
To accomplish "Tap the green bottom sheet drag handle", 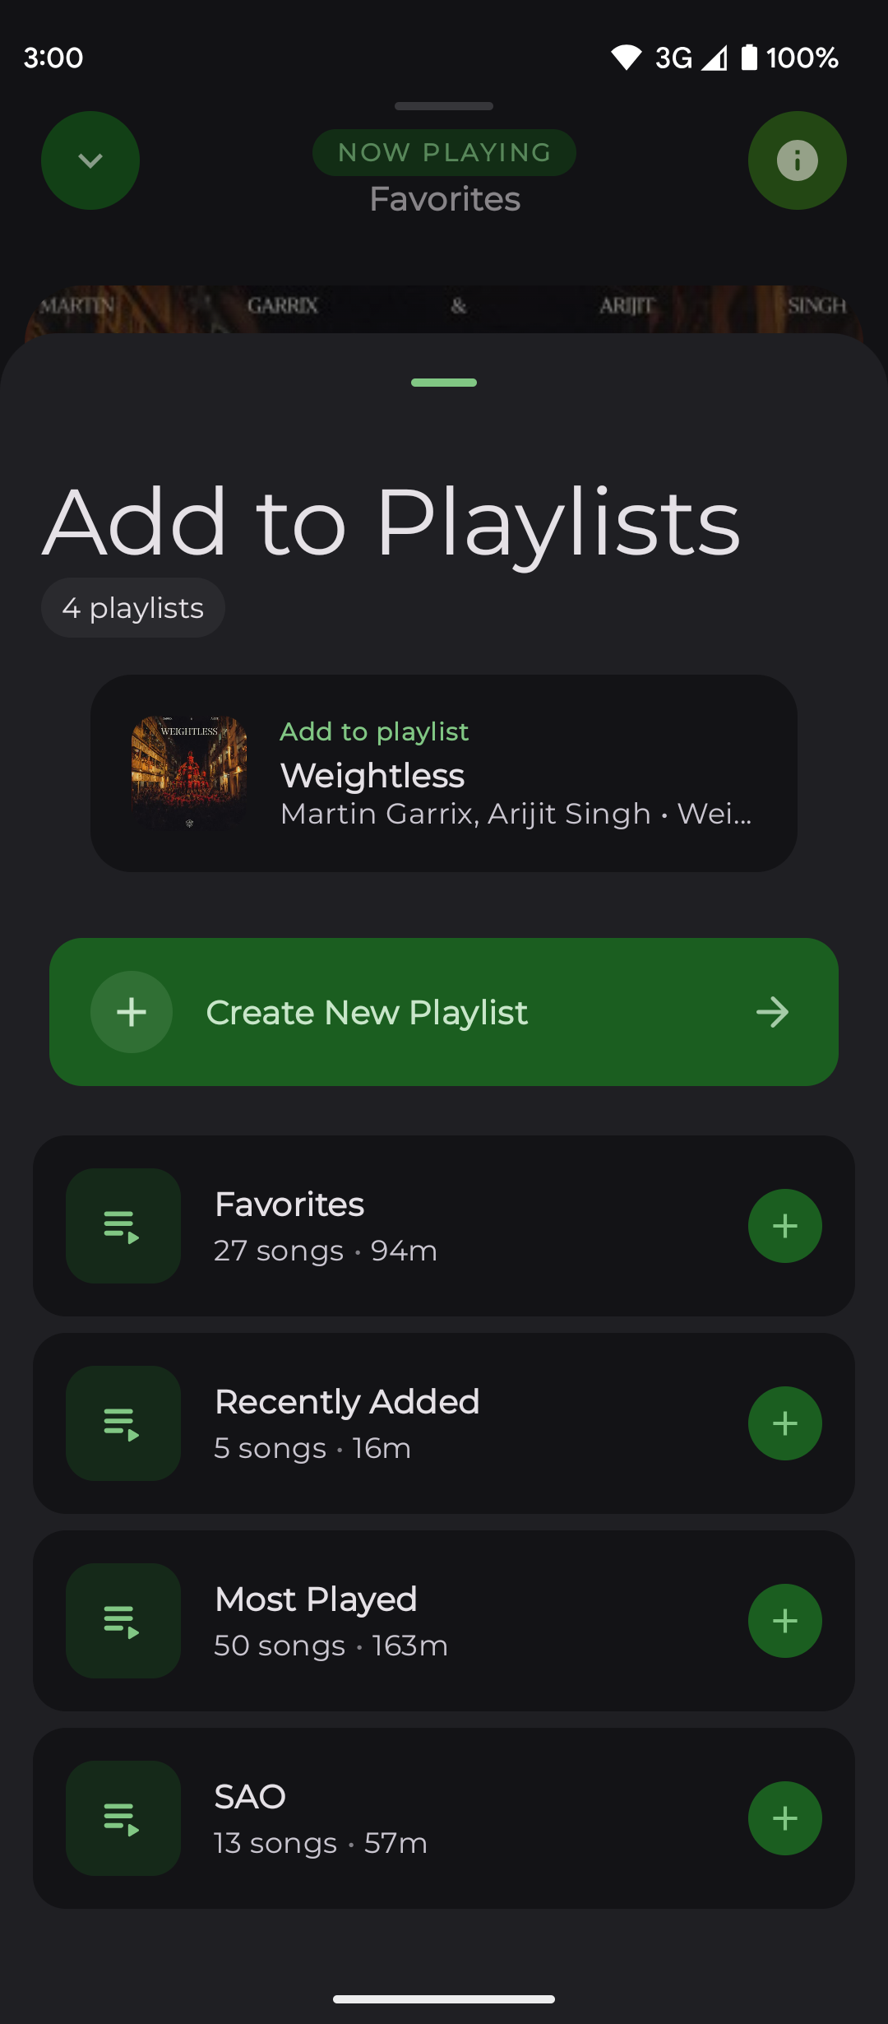I will (x=444, y=383).
